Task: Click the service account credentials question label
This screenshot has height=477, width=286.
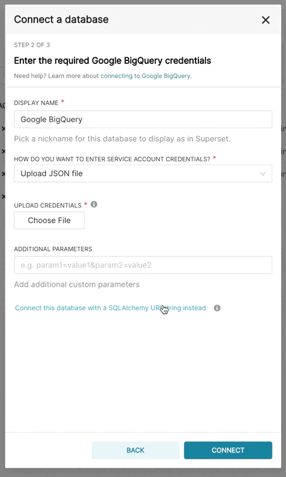Action: point(112,159)
